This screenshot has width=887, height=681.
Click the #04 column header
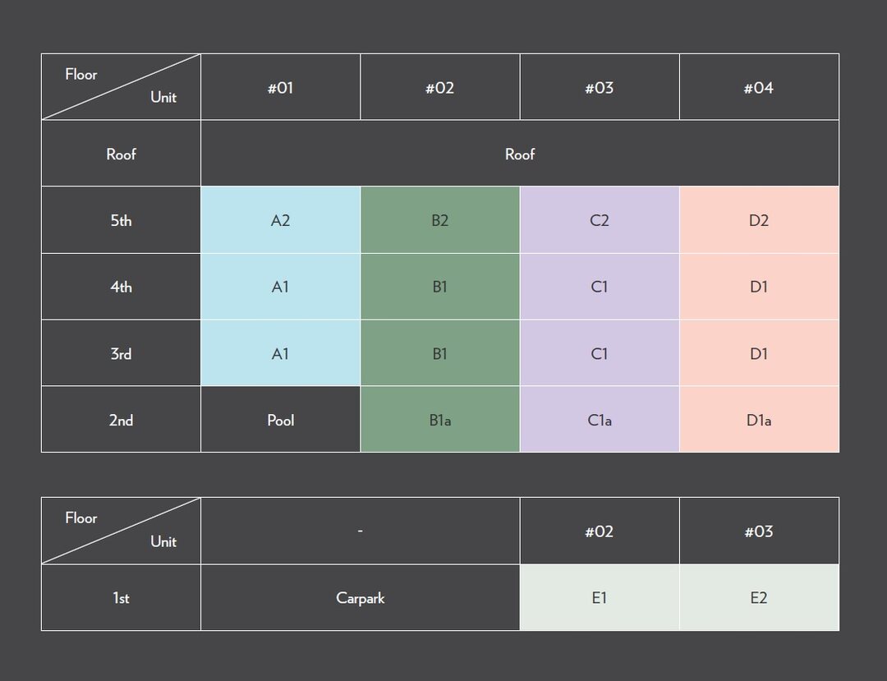click(x=759, y=87)
